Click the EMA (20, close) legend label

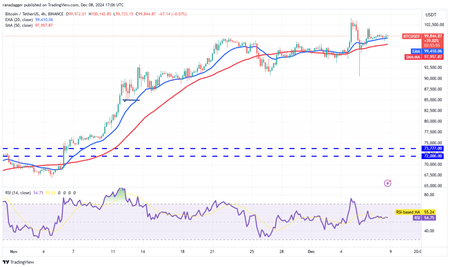click(x=19, y=20)
